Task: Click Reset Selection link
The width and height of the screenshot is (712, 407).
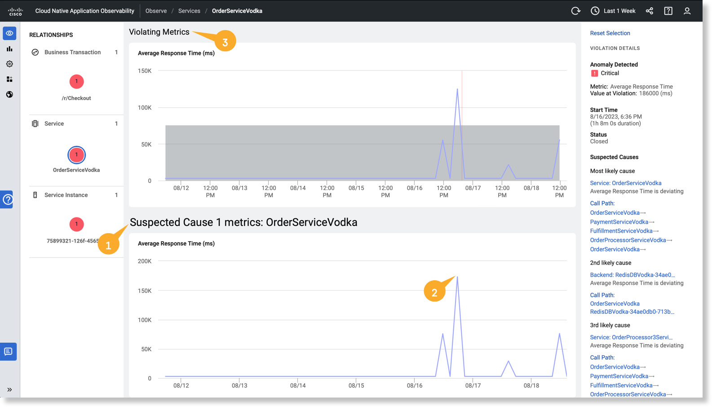Action: 610,33
